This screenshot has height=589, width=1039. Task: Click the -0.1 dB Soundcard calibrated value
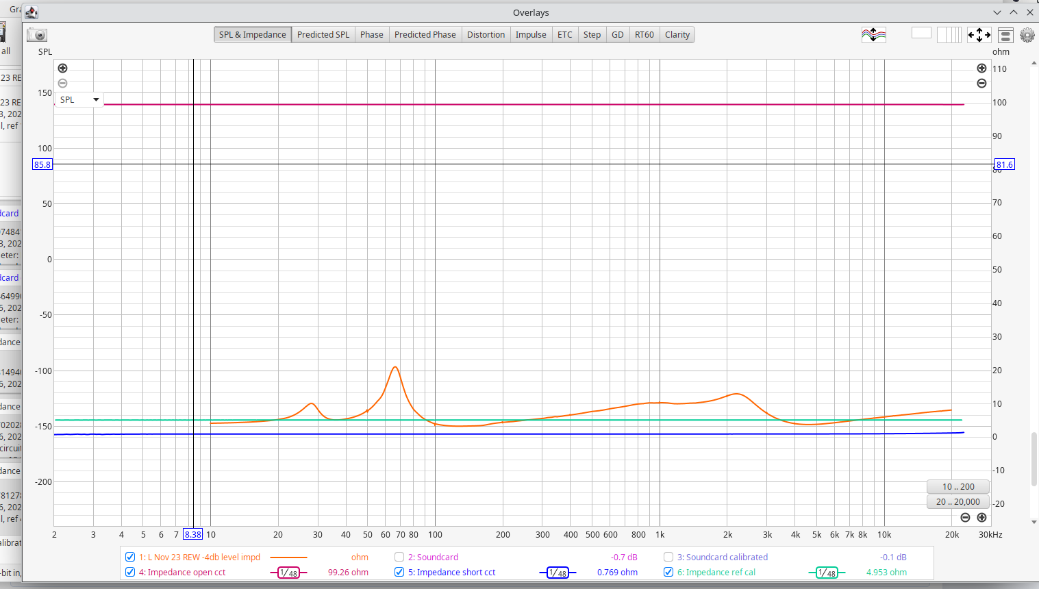tap(893, 557)
